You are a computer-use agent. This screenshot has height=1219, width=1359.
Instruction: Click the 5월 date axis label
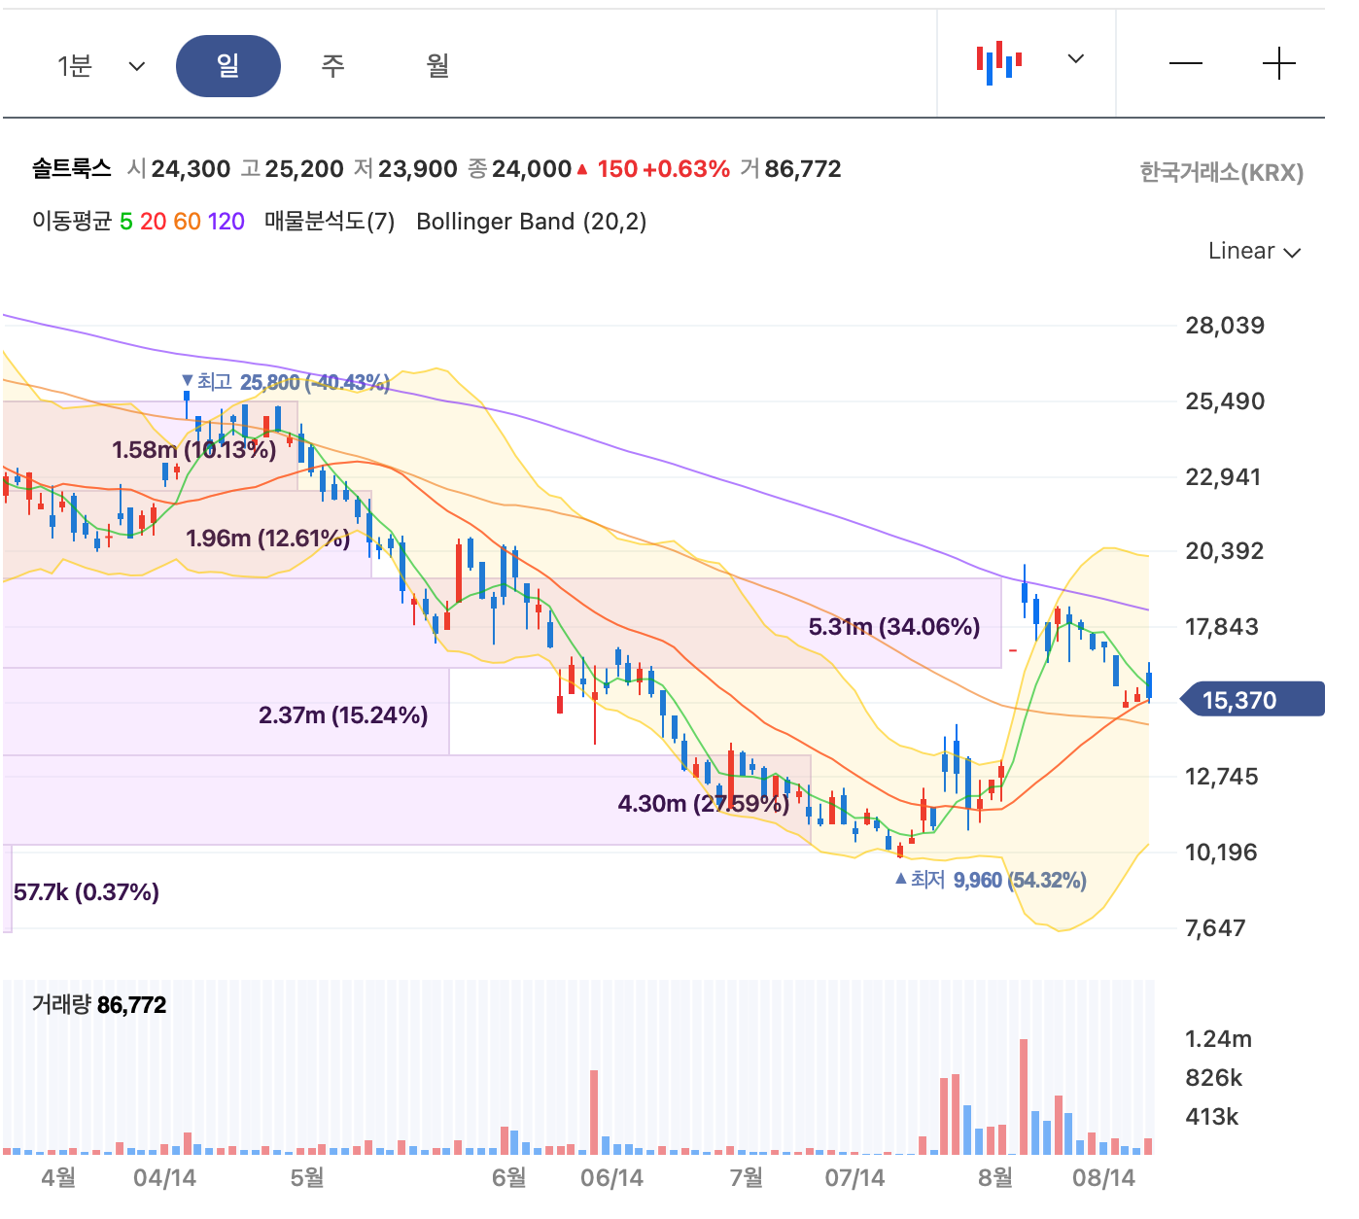307,1178
